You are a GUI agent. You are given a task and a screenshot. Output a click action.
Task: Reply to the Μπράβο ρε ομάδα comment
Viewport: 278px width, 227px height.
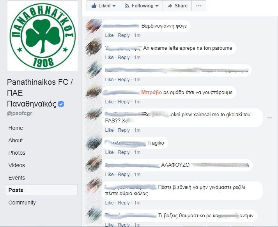(124, 102)
